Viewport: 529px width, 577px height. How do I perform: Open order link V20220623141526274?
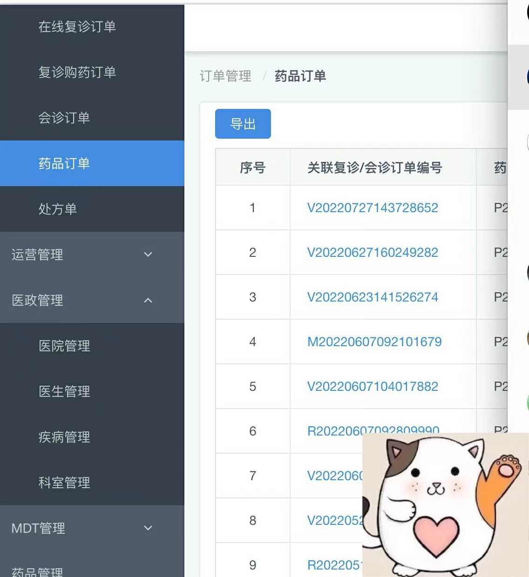(373, 297)
